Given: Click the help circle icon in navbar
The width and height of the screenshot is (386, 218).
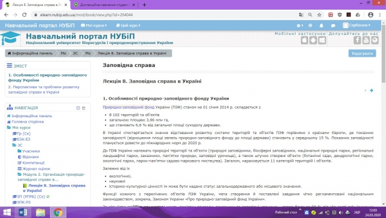Looking at the screenshot, I should 310,25.
